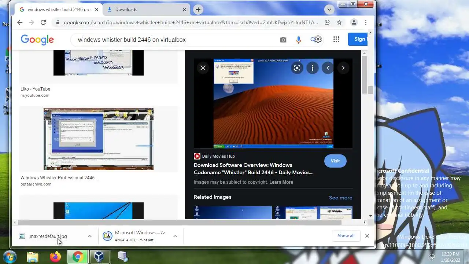Click the first related image thumbnail
Image resolution: width=469 pixels, height=264 pixels.
point(233,213)
